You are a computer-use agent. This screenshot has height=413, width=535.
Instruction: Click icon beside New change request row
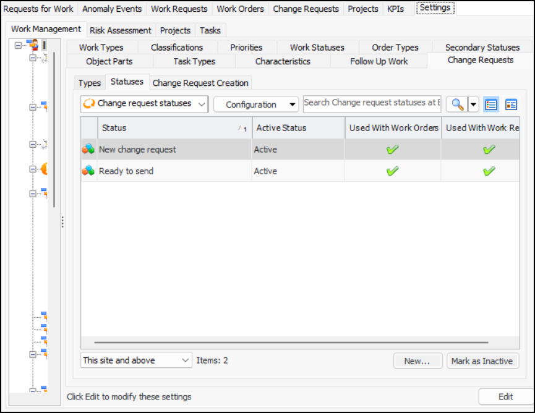tap(88, 149)
